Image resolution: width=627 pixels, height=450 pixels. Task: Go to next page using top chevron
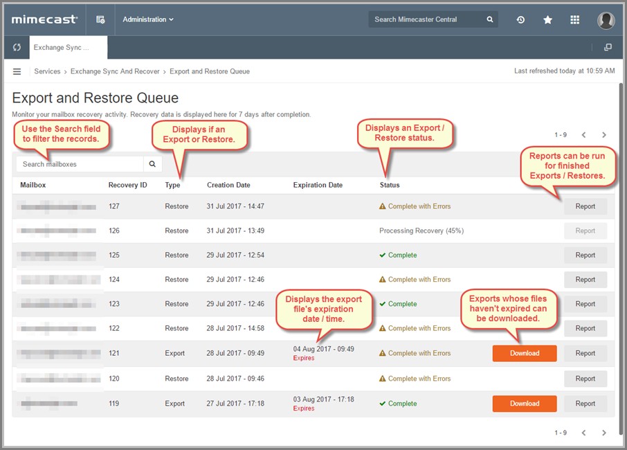pos(604,135)
